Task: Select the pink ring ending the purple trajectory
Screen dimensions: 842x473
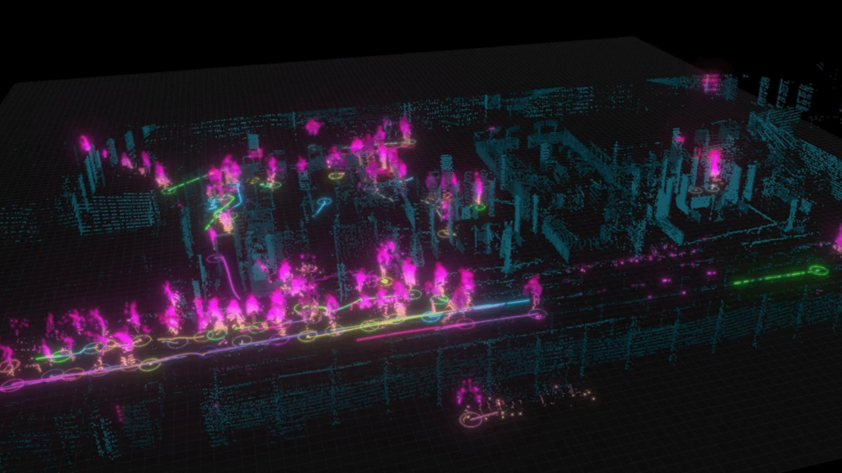Action: coord(539,314)
